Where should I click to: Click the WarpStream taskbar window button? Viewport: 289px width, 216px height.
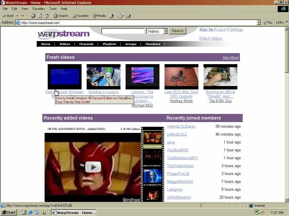(x=74, y=213)
